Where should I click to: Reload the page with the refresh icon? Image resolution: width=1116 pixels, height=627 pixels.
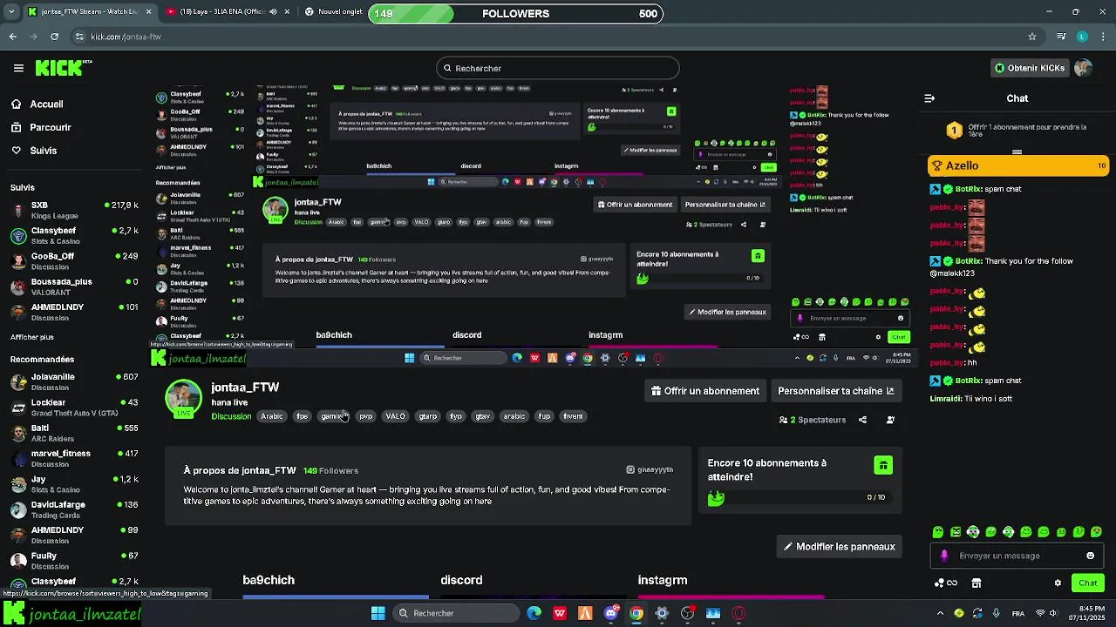tap(54, 37)
